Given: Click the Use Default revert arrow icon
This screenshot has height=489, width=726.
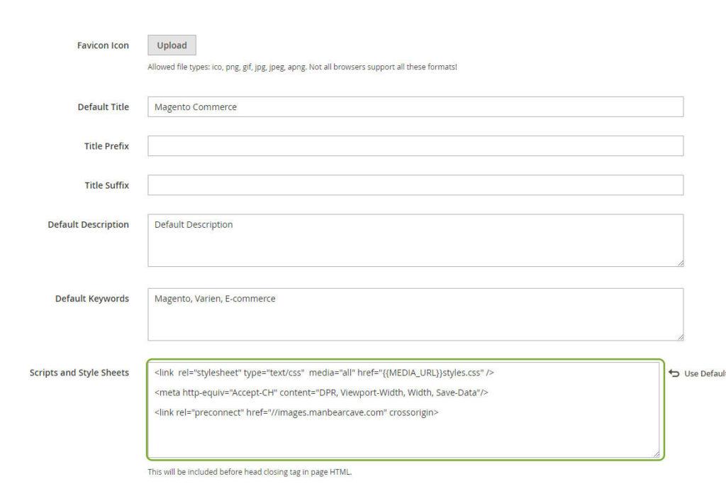Looking at the screenshot, I should click(674, 373).
